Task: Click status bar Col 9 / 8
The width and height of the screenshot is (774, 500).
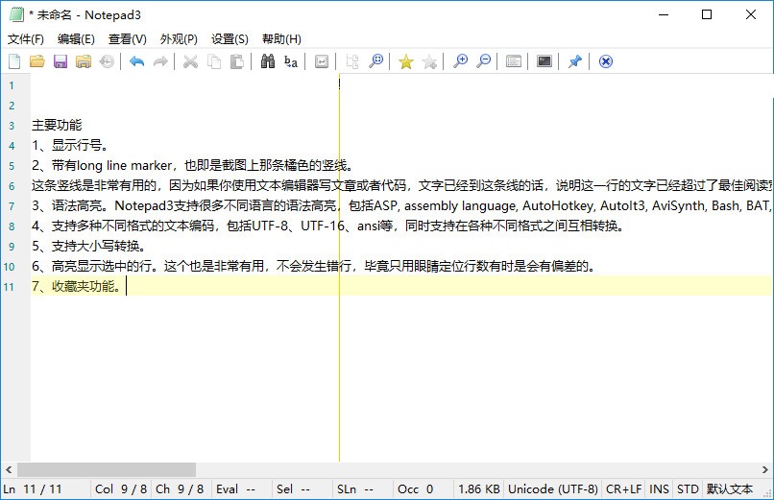Action: [121, 489]
